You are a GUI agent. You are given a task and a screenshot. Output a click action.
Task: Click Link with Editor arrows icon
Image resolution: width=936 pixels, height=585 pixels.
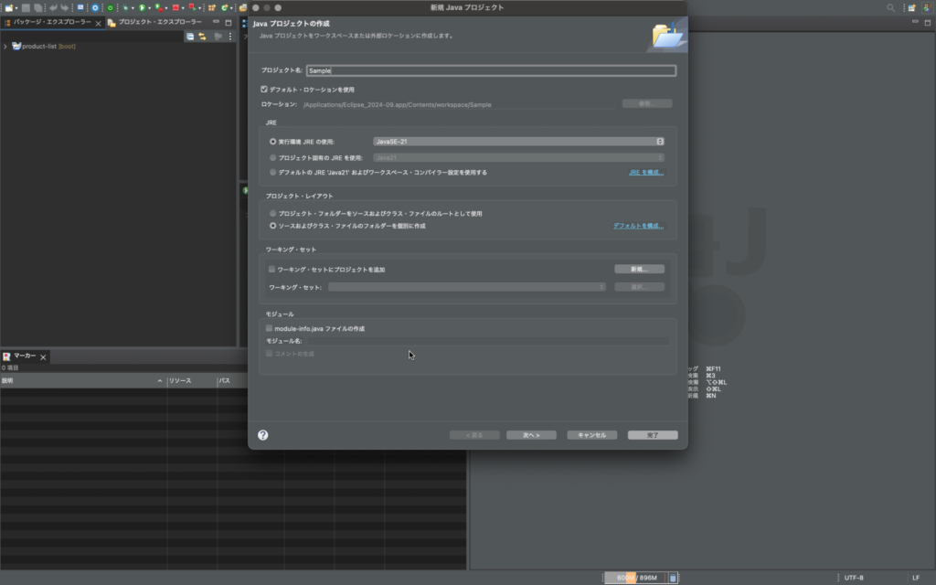(x=203, y=37)
